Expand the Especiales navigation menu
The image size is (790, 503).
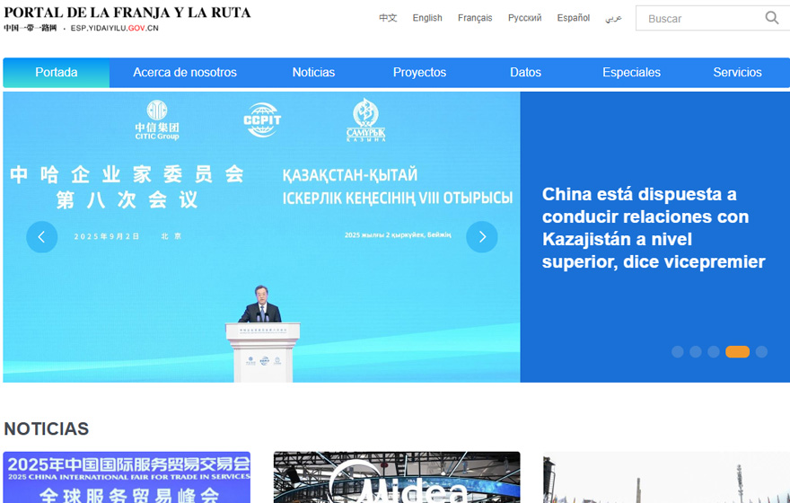click(x=631, y=73)
